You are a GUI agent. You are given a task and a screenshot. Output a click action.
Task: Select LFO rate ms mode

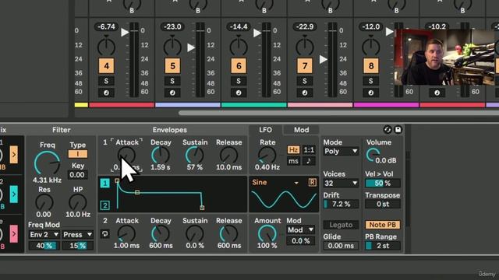point(293,161)
